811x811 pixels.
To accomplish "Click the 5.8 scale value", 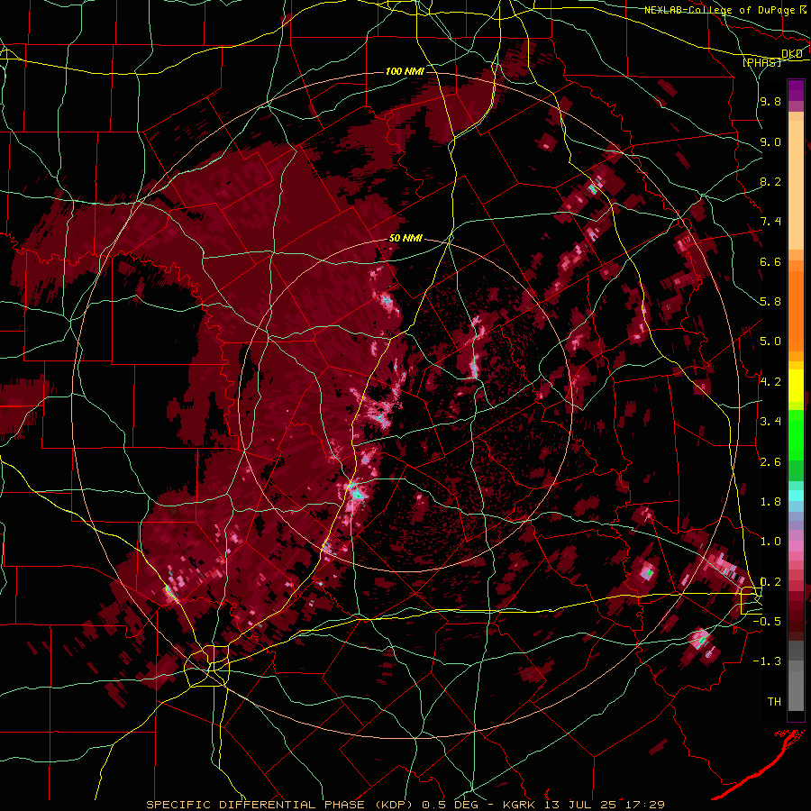I will click(770, 302).
